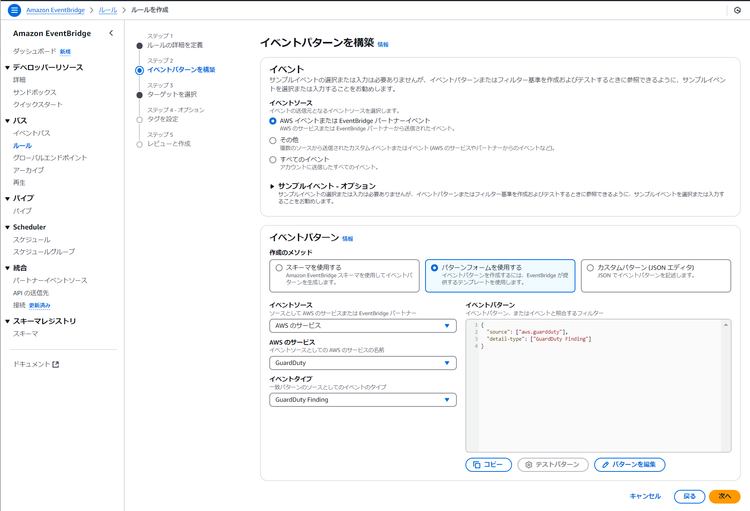
Task: Collapse the デベロッパーリソース sidebar section
Action: (x=7, y=68)
